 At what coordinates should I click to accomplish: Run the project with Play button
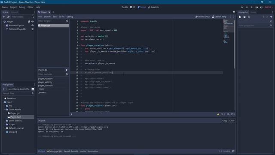242,7
